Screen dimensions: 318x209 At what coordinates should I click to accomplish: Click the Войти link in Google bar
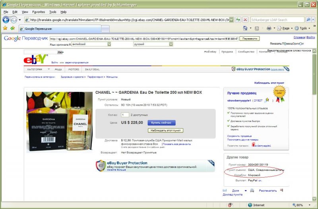pyautogui.click(x=311, y=37)
